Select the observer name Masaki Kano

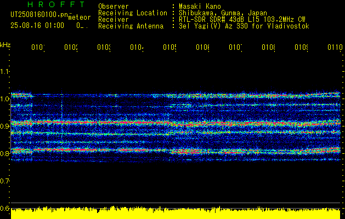coord(200,7)
